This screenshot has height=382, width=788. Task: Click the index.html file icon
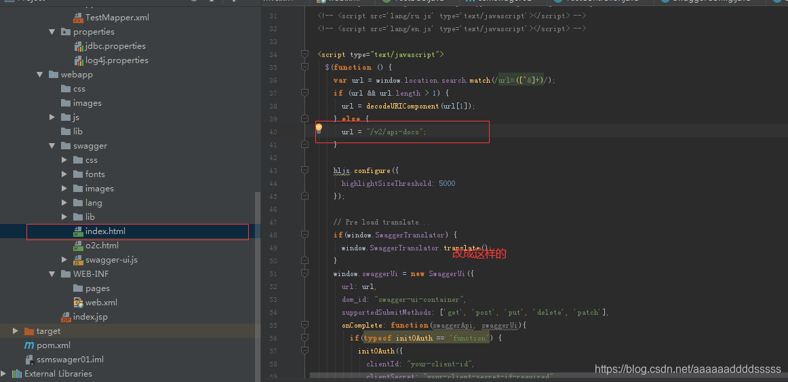(x=78, y=232)
